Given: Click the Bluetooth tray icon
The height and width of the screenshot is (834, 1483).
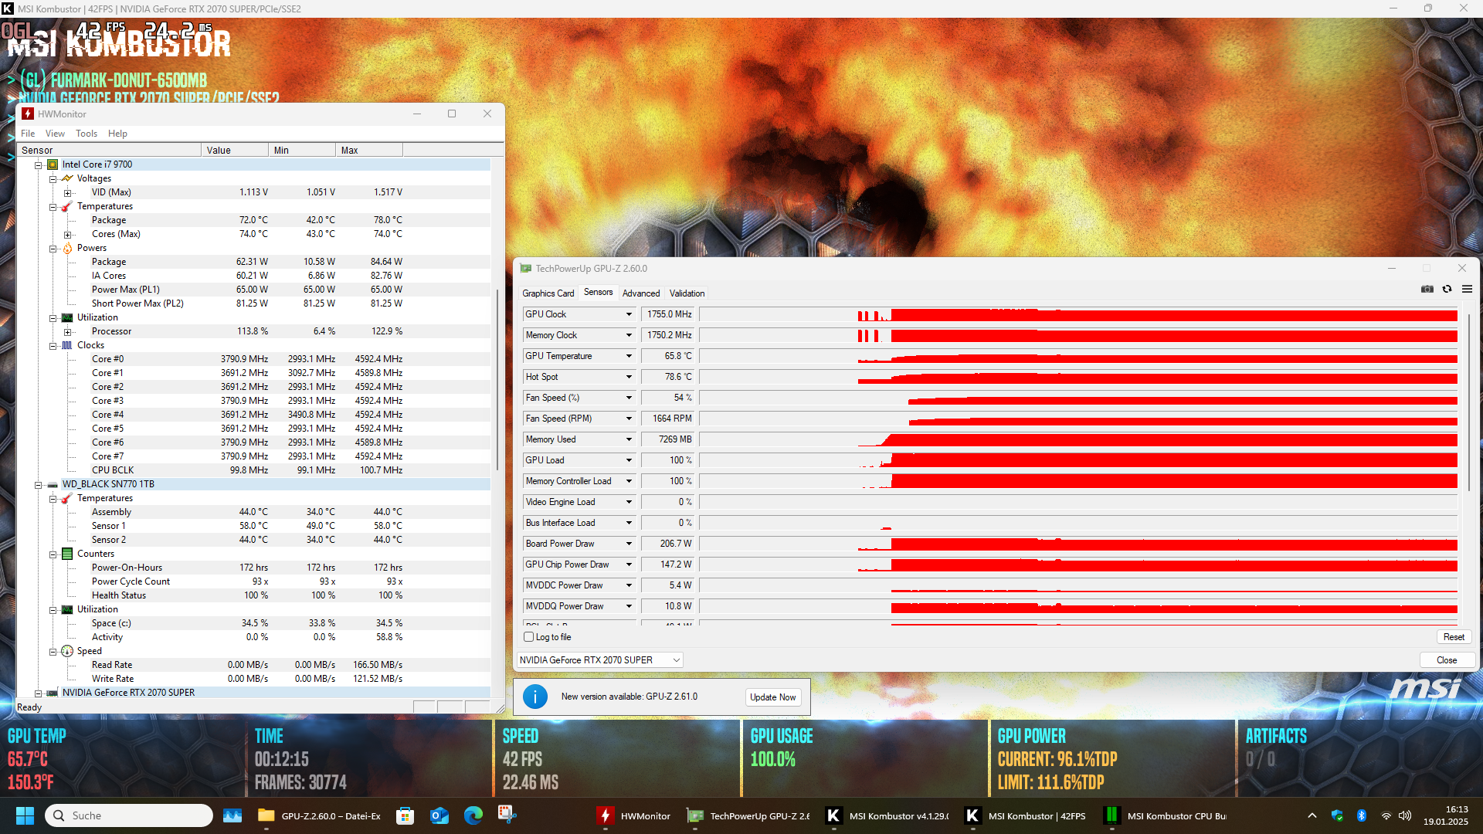Looking at the screenshot, I should coord(1362,815).
